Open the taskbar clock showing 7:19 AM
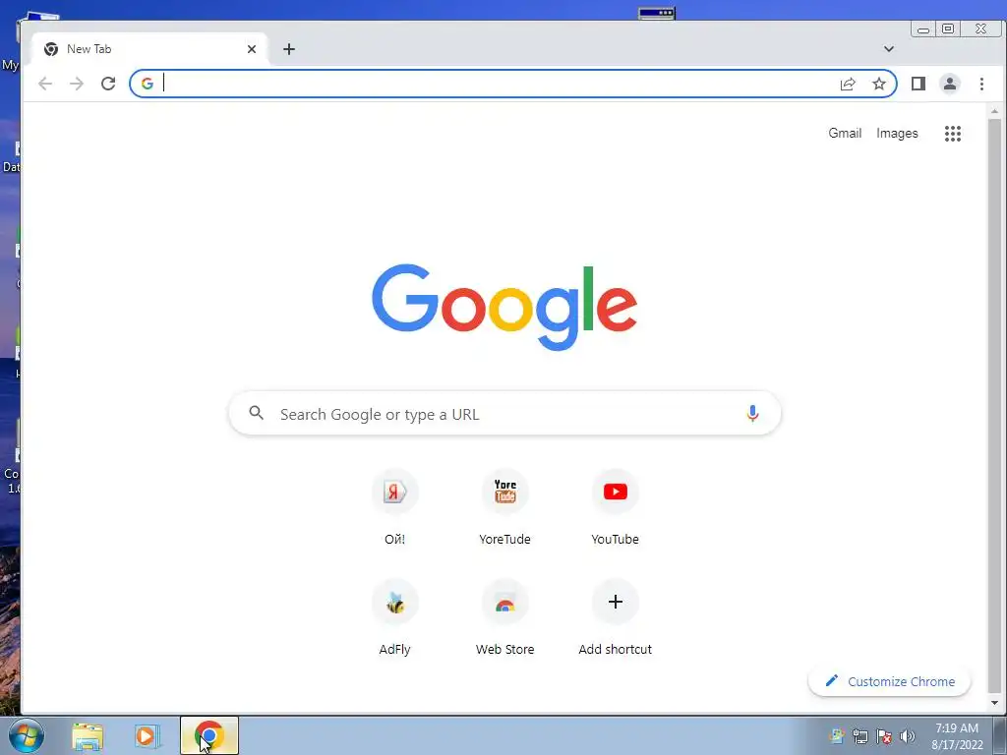 click(x=957, y=736)
